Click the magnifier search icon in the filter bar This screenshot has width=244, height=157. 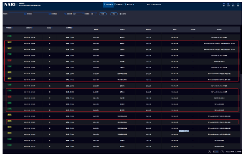click(65, 14)
